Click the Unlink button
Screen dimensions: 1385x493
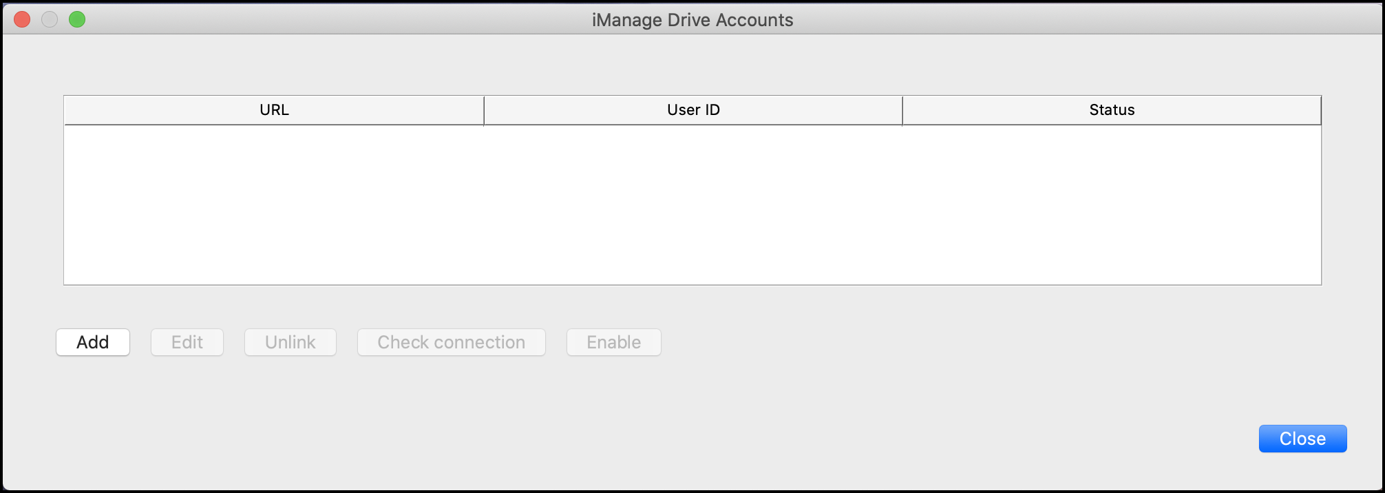(290, 342)
